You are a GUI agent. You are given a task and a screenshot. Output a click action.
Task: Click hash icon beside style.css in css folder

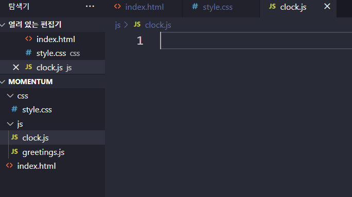(14, 109)
